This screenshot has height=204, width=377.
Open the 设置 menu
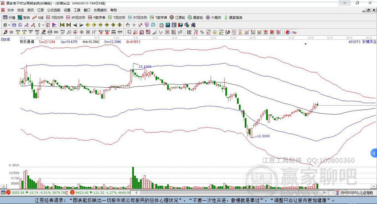pos(67,10)
